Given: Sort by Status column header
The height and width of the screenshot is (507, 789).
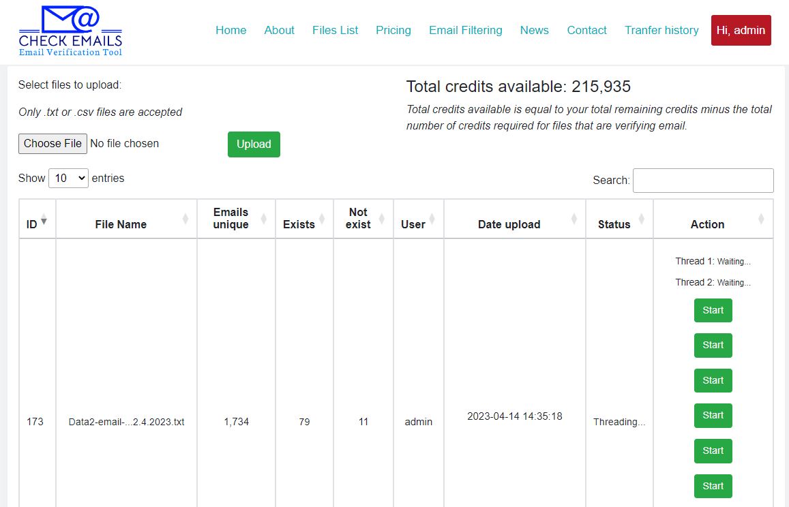Looking at the screenshot, I should [614, 224].
